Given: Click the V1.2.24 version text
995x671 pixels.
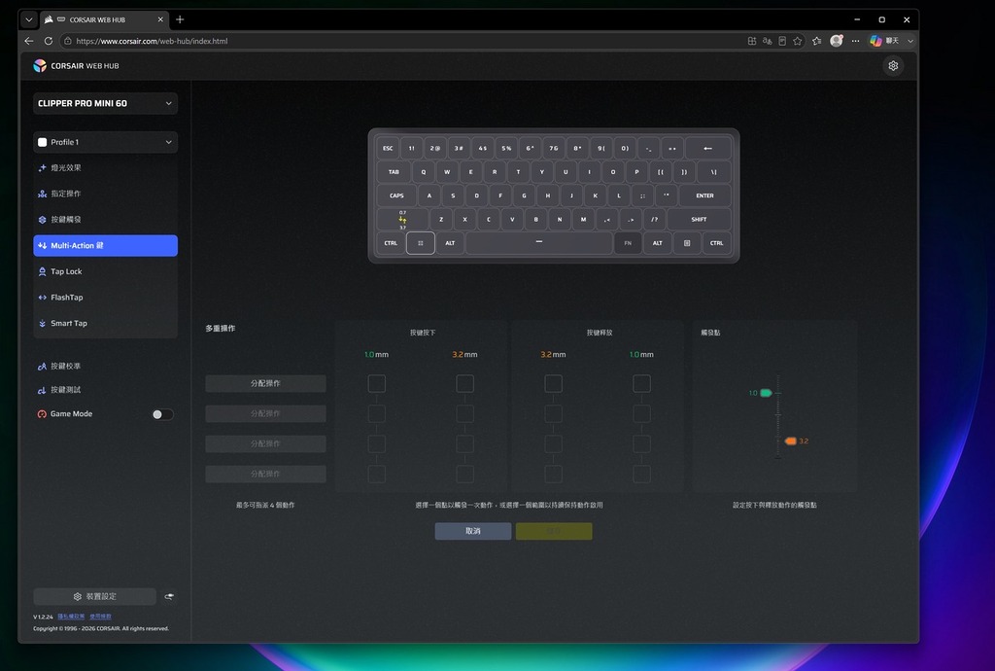Looking at the screenshot, I should point(43,617).
